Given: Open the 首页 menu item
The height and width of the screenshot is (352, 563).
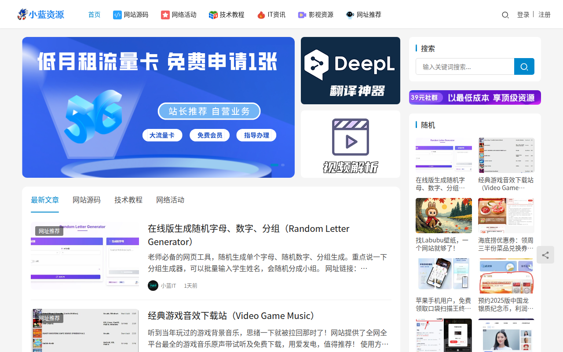Looking at the screenshot, I should 94,15.
